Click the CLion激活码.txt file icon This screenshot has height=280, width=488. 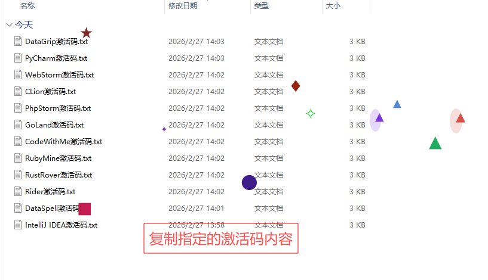pos(18,91)
